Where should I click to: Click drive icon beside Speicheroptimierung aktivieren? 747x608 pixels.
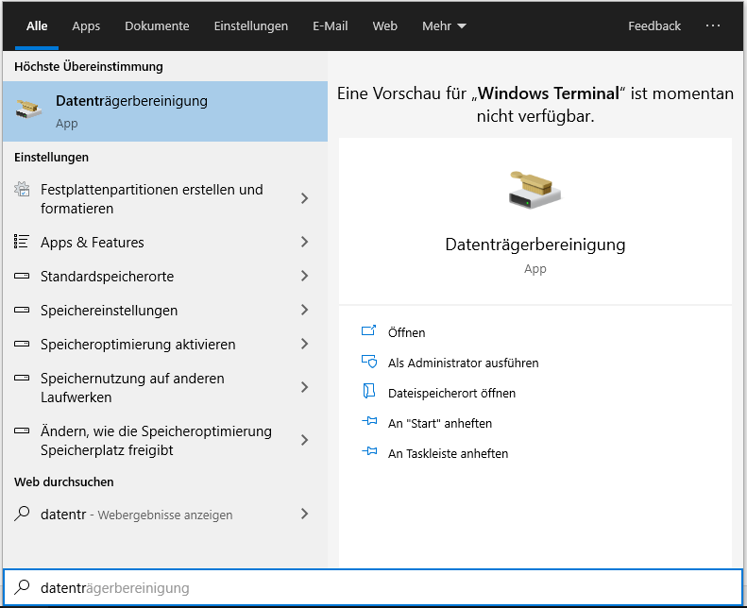pyautogui.click(x=22, y=344)
